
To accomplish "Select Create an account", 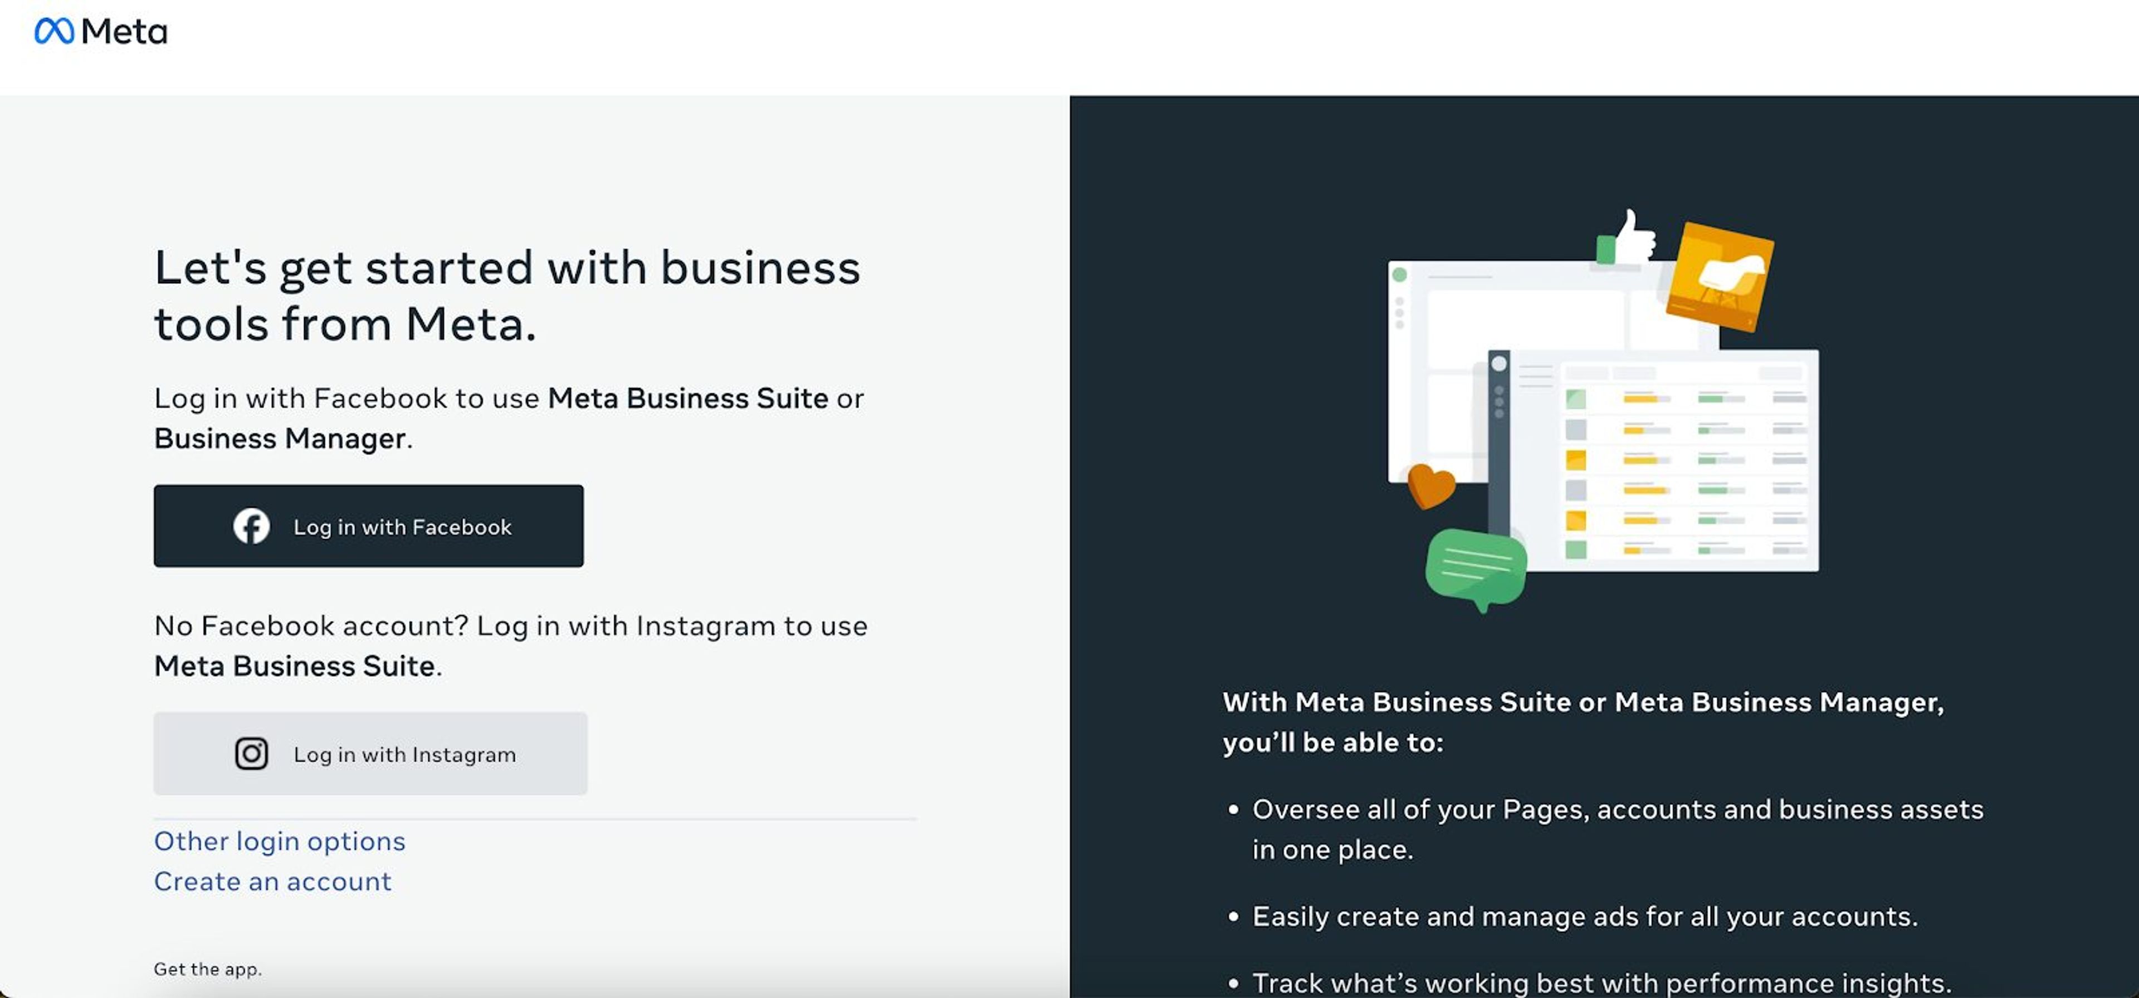I will point(272,881).
